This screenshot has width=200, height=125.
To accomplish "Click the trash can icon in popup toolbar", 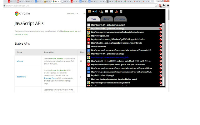I will [x=121, y=12].
